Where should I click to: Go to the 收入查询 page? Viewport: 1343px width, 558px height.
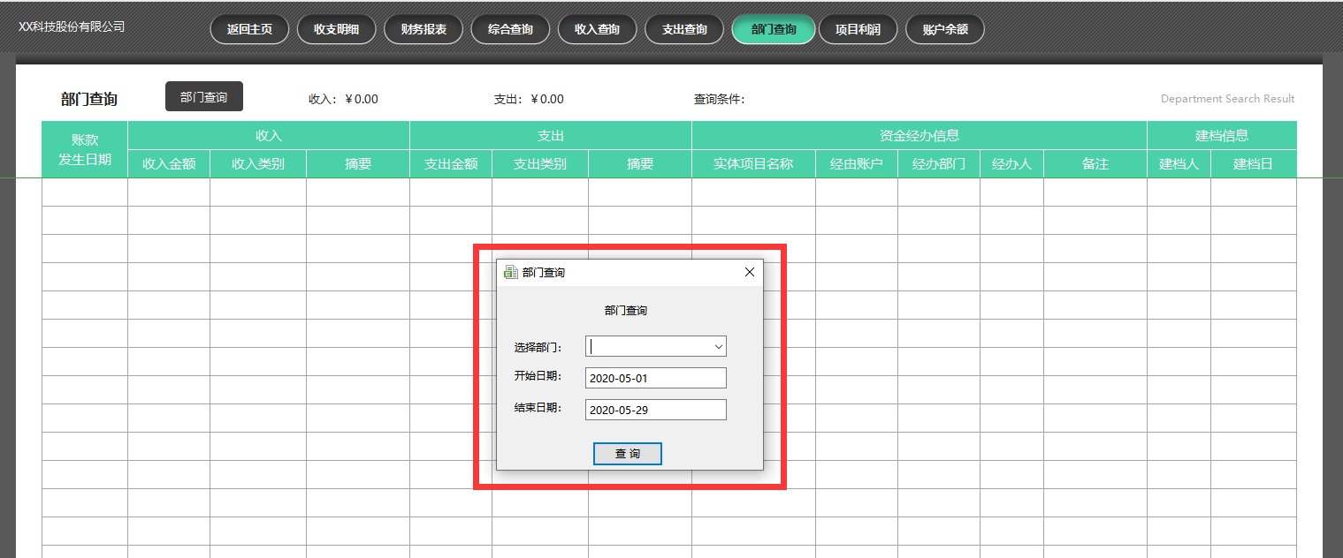(597, 28)
